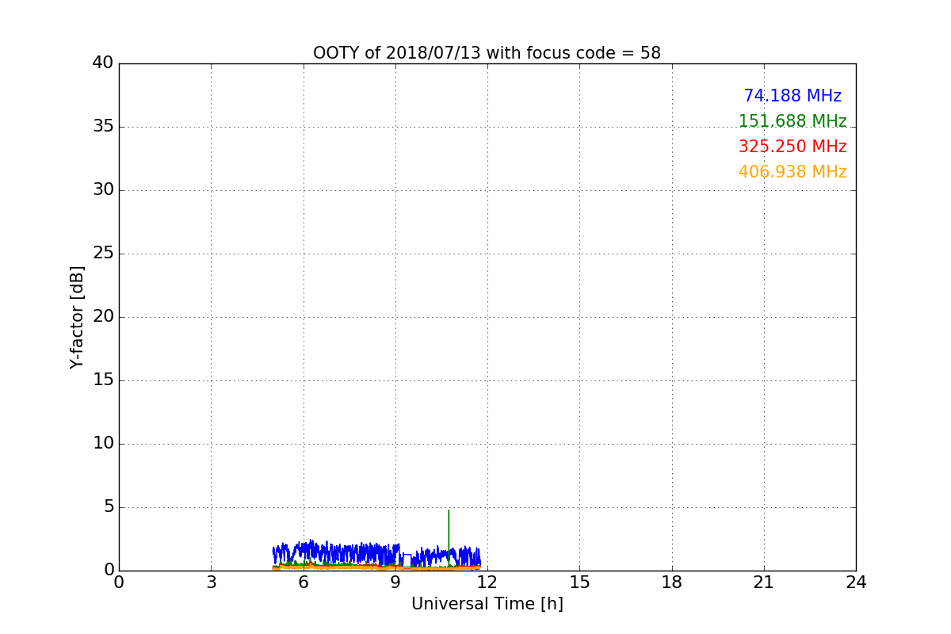
Task: Click y-axis tick label 30
Action: point(103,190)
